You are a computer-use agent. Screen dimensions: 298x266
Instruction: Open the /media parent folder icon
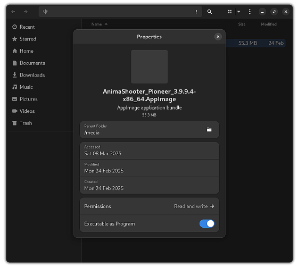coord(209,130)
